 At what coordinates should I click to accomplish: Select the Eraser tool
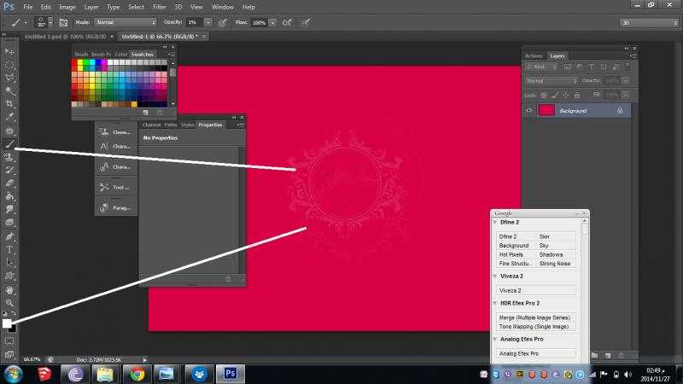9,183
